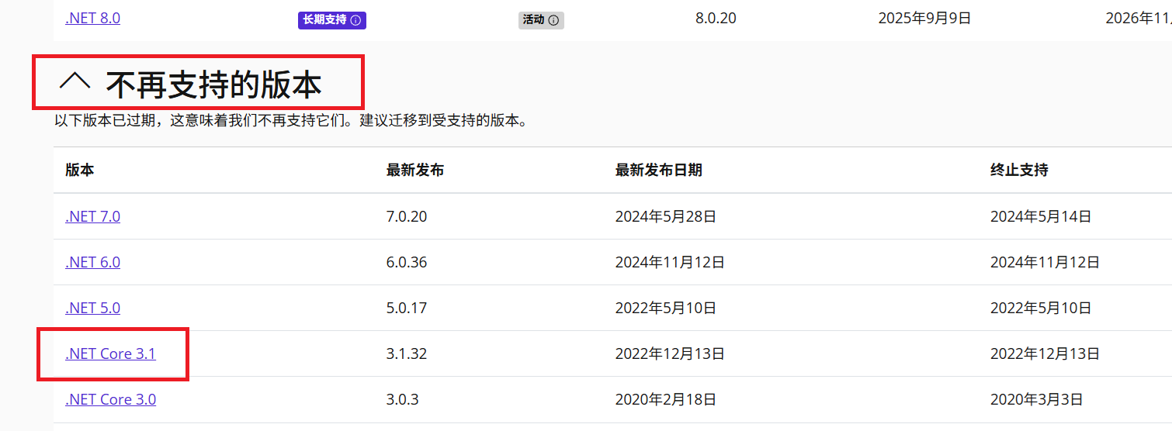Click the 长期支持 badge label
Screen dimensions: 1172x431
pos(325,20)
